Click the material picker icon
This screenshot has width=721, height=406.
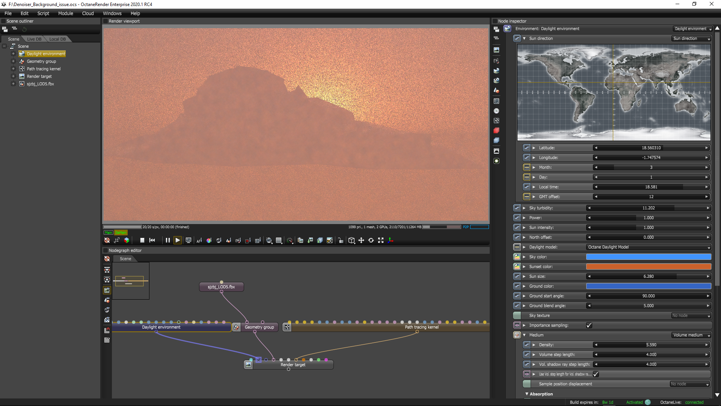(x=219, y=240)
